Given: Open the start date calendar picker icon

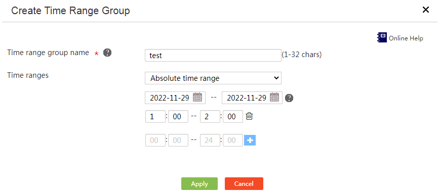Looking at the screenshot, I should 197,98.
